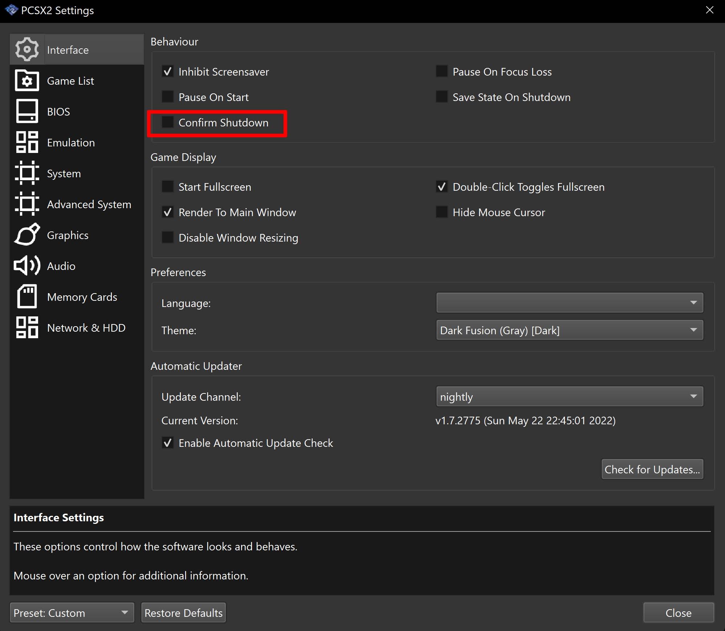Select System in the sidebar
Image resolution: width=725 pixels, height=631 pixels.
point(77,173)
